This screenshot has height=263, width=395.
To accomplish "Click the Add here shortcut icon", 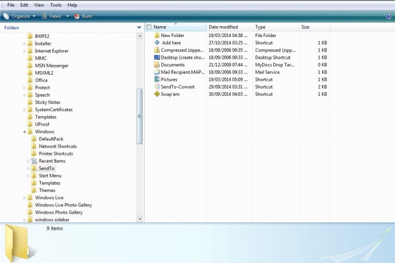I will point(157,43).
